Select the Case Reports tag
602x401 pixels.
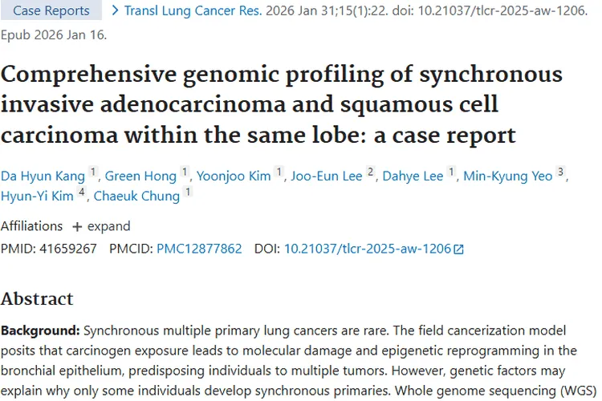point(51,10)
